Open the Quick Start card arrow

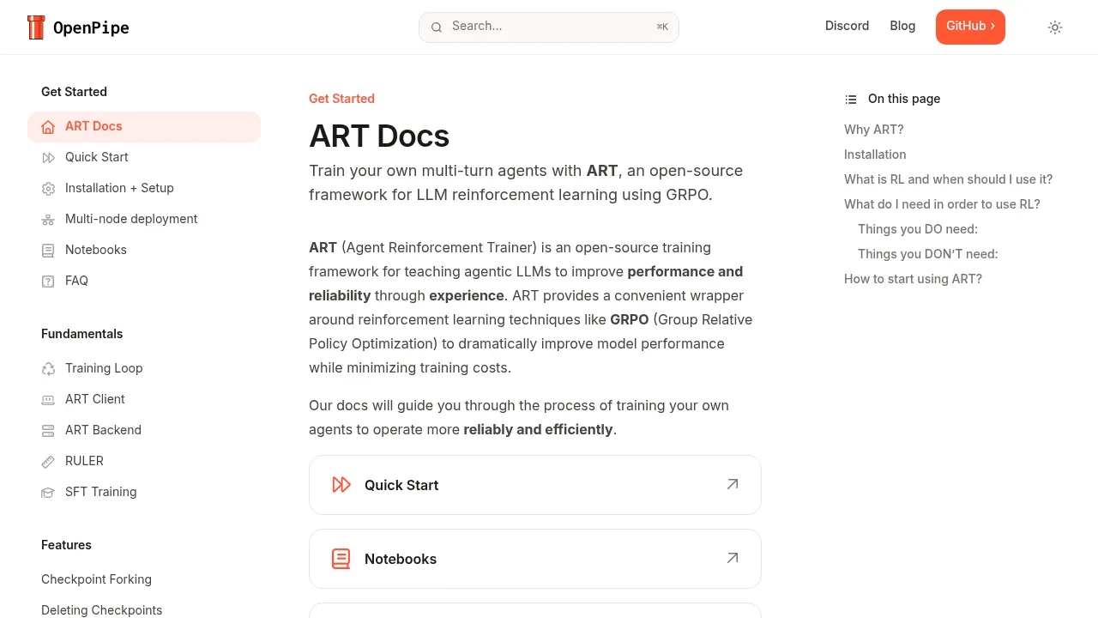[x=733, y=484]
